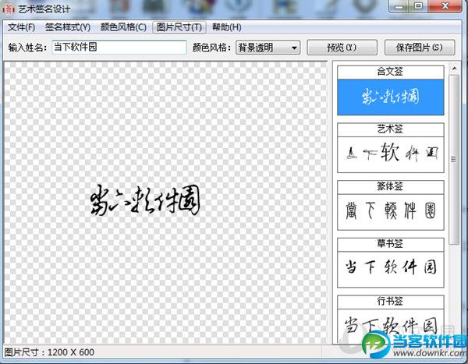468x364 pixels.
Task: Maximize the 艺术签名设计 window
Action: 418,6
